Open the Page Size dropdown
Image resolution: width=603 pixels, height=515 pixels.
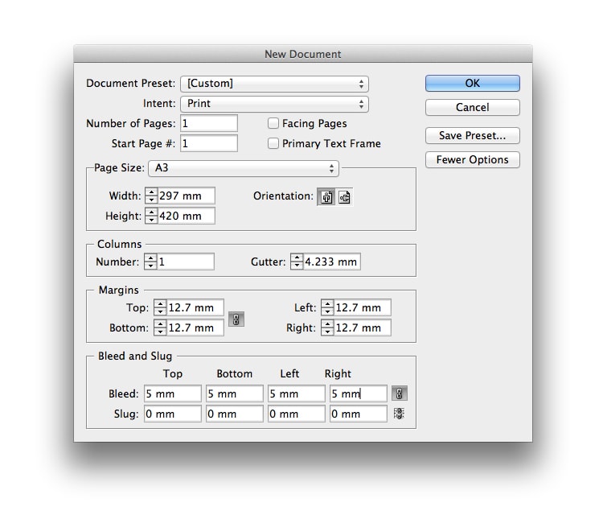coord(244,168)
